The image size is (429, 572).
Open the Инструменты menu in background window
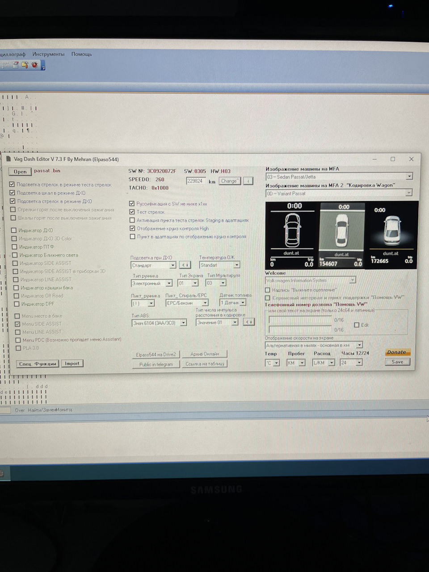point(48,54)
